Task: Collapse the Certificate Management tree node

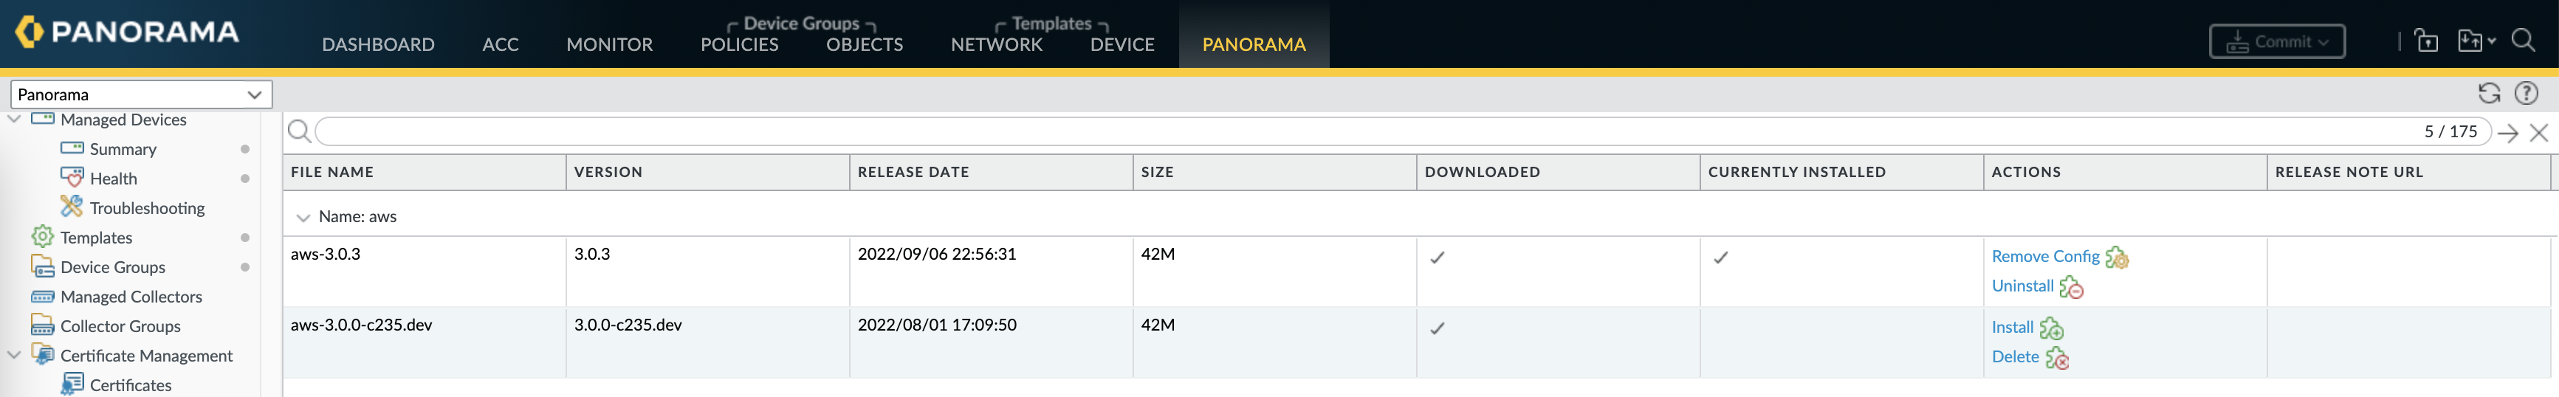Action: pyautogui.click(x=15, y=356)
